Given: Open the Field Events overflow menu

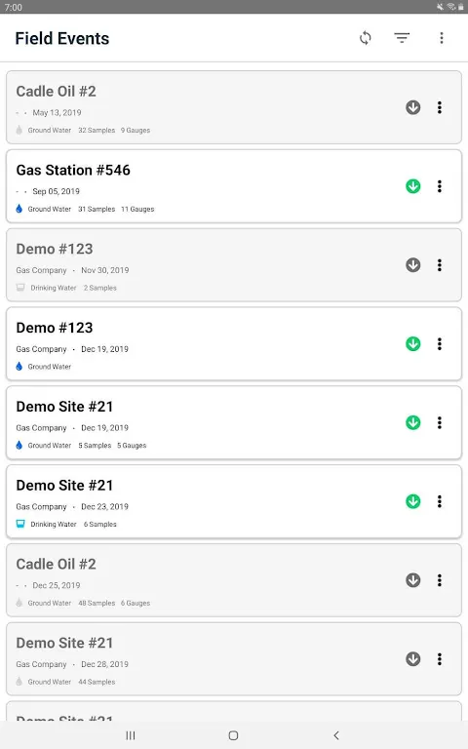Looking at the screenshot, I should pyautogui.click(x=442, y=38).
